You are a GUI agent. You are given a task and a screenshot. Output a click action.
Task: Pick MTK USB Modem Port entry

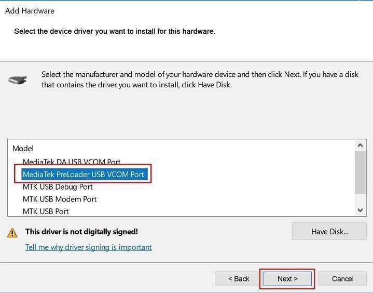click(x=60, y=199)
